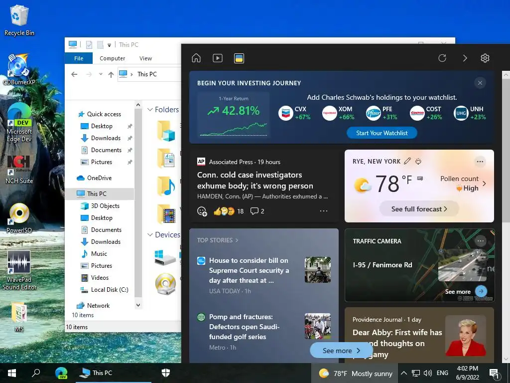Open File tab in This PC window
Screen dimensions: 510x383
pos(79,58)
